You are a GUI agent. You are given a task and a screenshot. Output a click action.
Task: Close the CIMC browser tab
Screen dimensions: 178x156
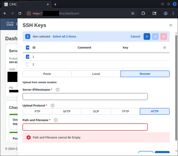(48, 4)
